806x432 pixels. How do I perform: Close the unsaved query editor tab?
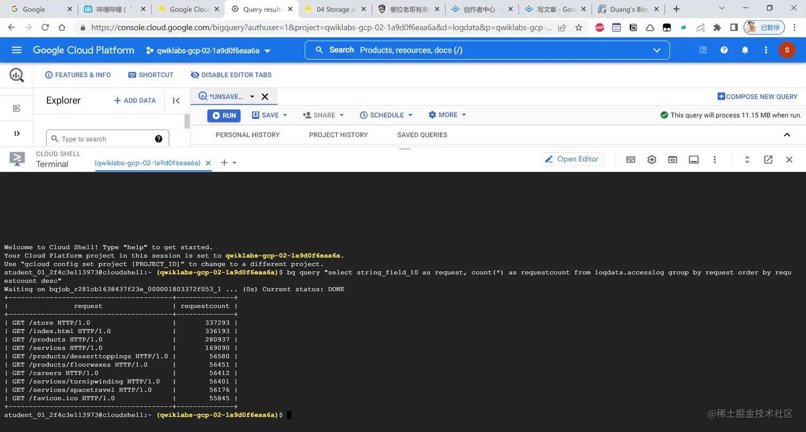coord(265,96)
